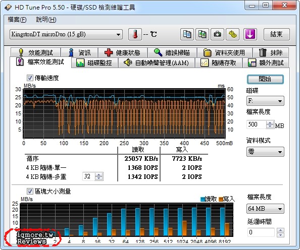Maximize the HD Tune Pro window

(266, 5)
